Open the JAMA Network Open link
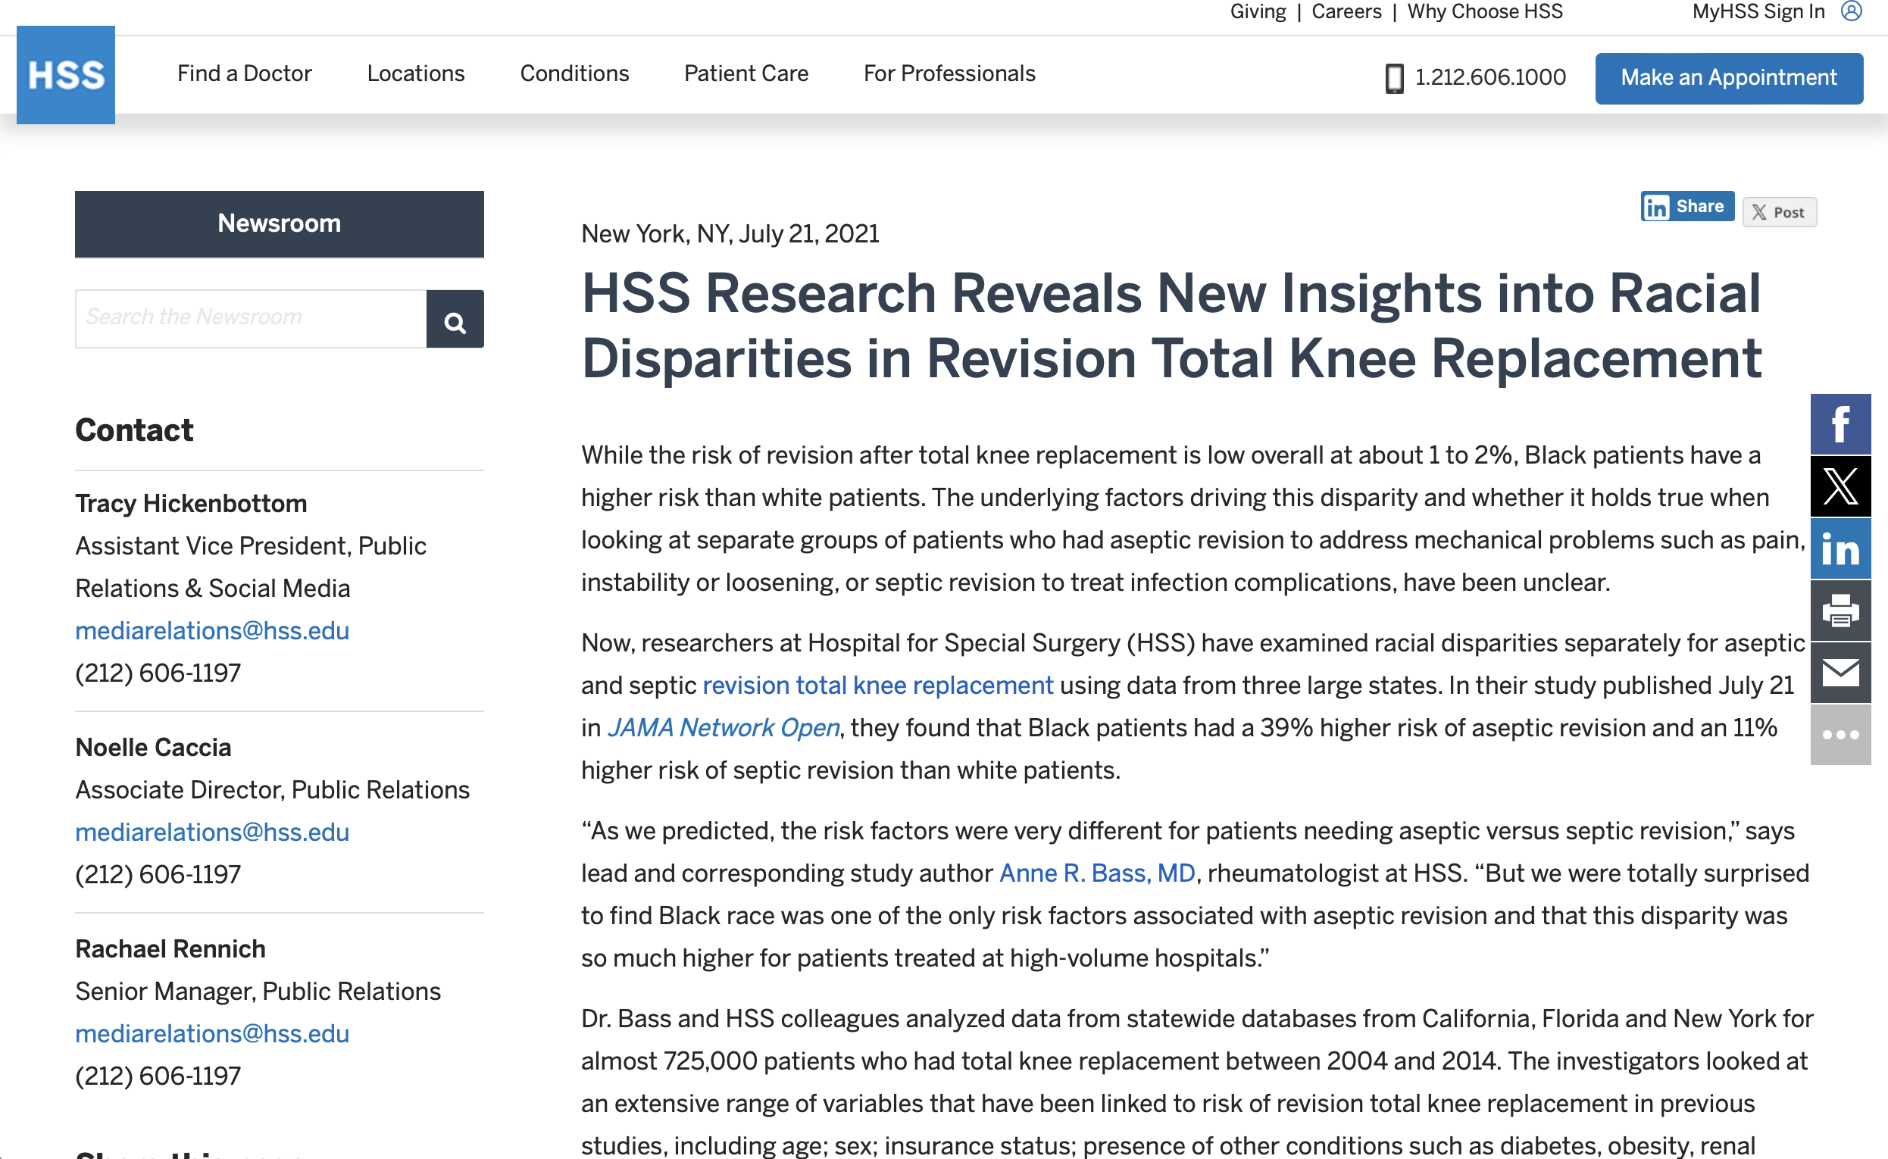This screenshot has width=1888, height=1159. click(x=723, y=727)
